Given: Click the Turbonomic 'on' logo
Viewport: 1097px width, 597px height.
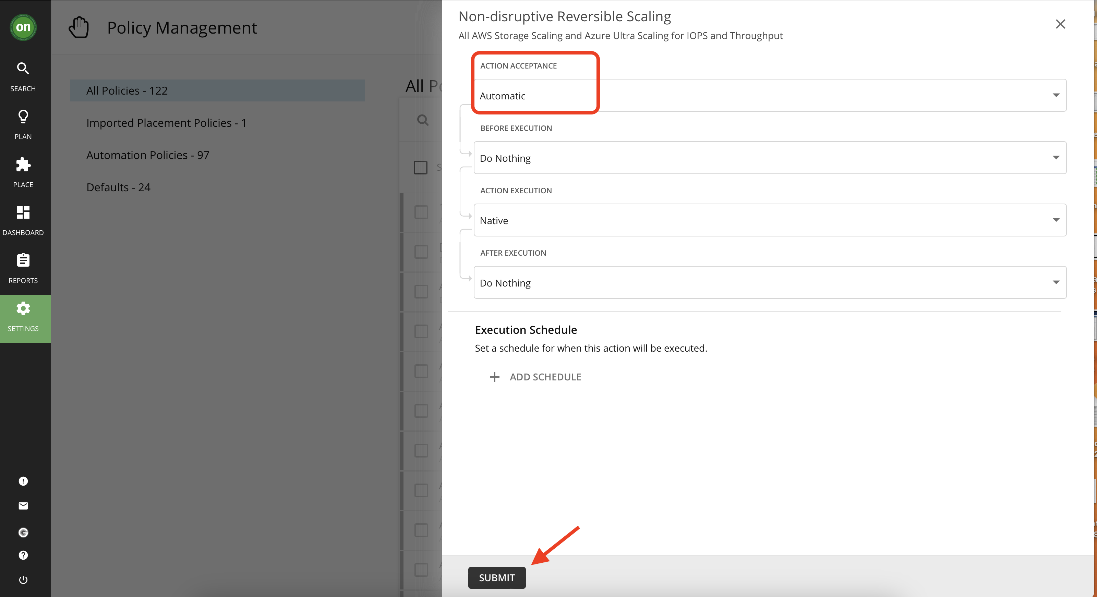Looking at the screenshot, I should (x=23, y=27).
